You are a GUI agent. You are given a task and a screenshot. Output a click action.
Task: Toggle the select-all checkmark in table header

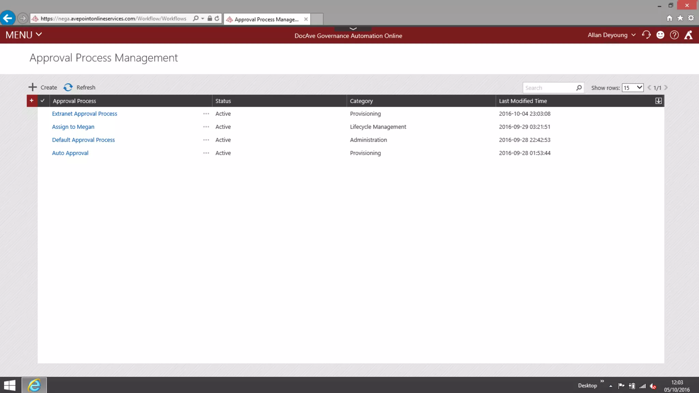[43, 101]
